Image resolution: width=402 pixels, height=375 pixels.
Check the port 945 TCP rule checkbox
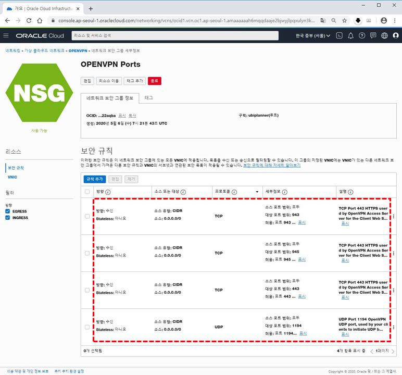87,253
